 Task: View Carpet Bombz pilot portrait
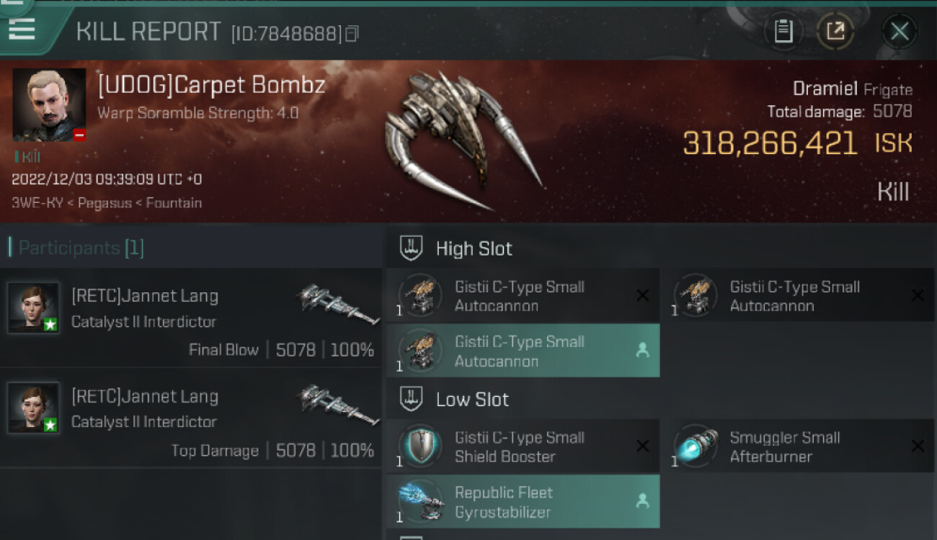coord(49,105)
